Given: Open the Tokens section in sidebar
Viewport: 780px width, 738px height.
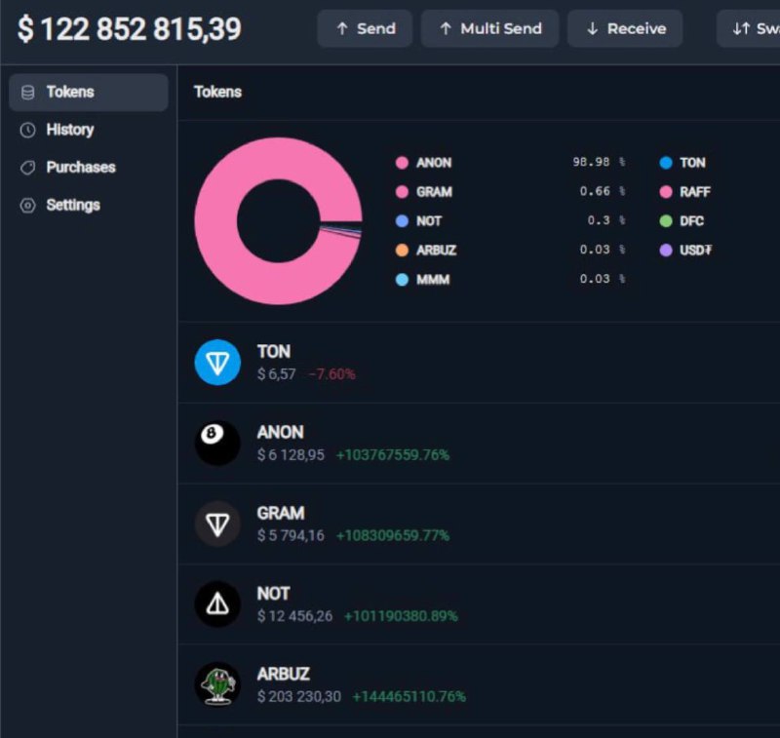Looking at the screenshot, I should (x=89, y=92).
